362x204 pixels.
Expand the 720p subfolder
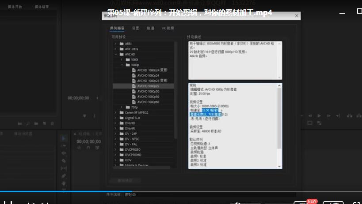(122, 107)
